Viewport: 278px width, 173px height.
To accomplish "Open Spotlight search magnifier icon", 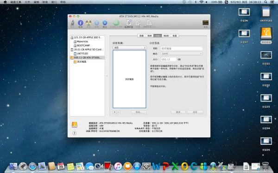I will [265, 2].
